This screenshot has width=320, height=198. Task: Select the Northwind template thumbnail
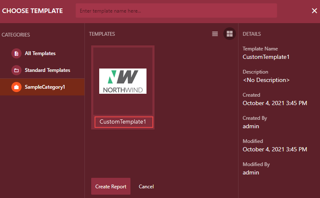coord(123,81)
